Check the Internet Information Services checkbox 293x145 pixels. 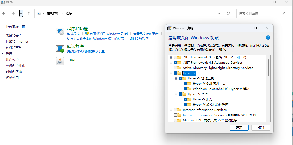click(176, 110)
